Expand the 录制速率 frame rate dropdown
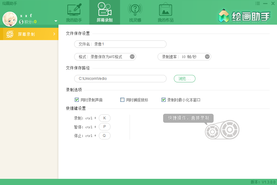 point(207,57)
